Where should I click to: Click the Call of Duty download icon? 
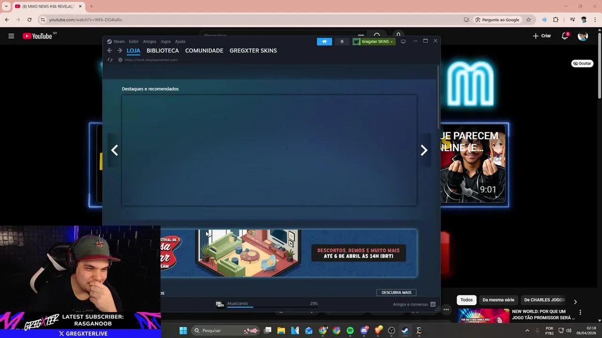pos(220,304)
